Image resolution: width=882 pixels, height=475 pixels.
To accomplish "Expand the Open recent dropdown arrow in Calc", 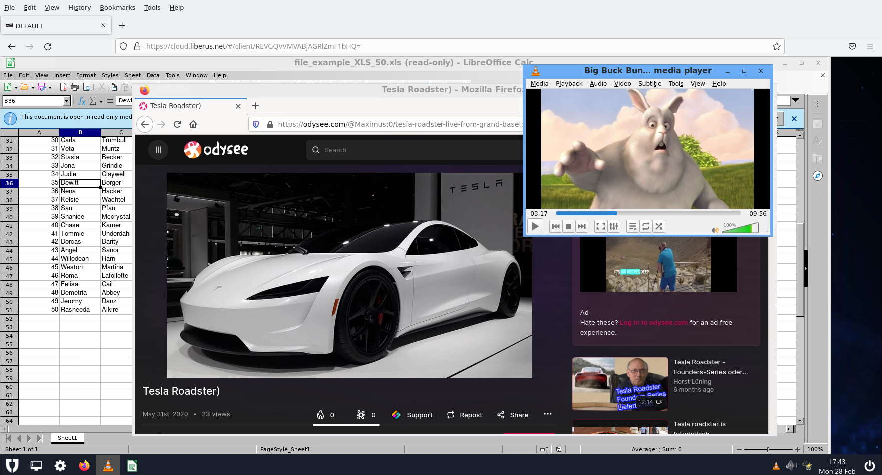I will (x=33, y=87).
